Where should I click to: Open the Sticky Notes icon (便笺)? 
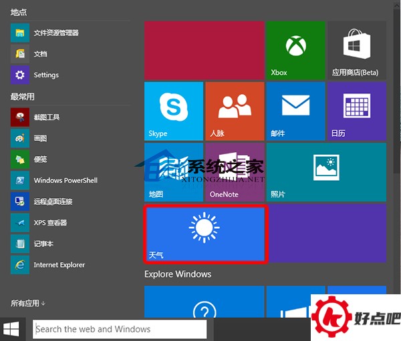click(x=20, y=159)
